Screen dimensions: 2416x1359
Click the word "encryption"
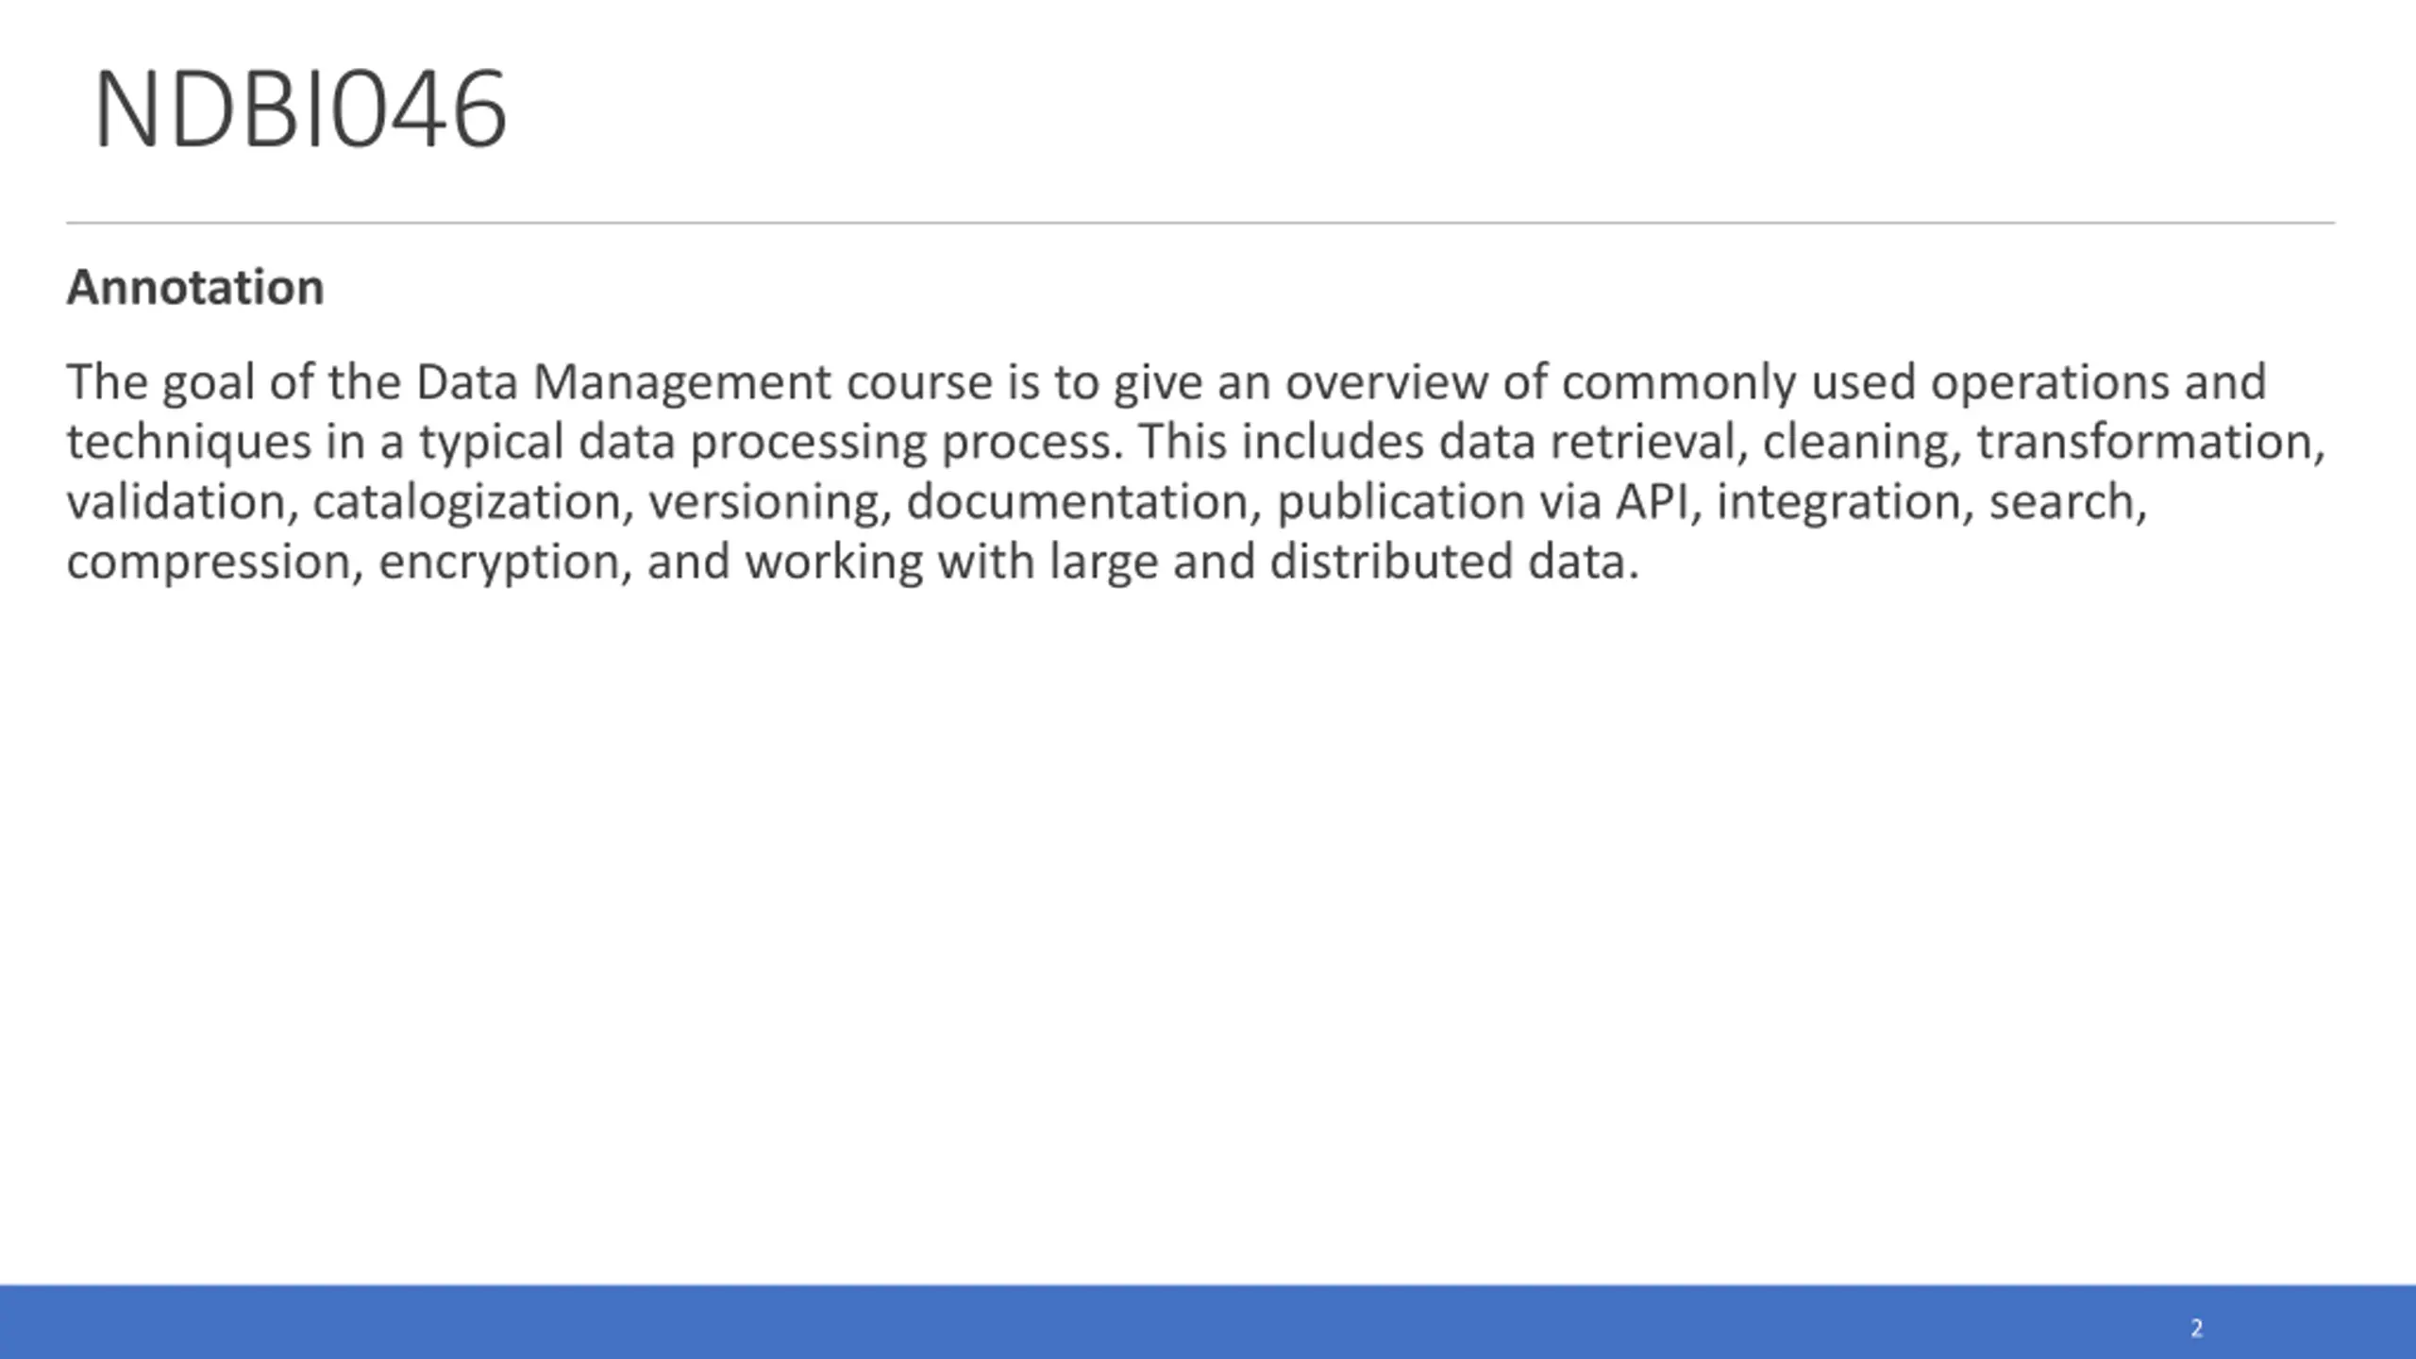pos(499,563)
